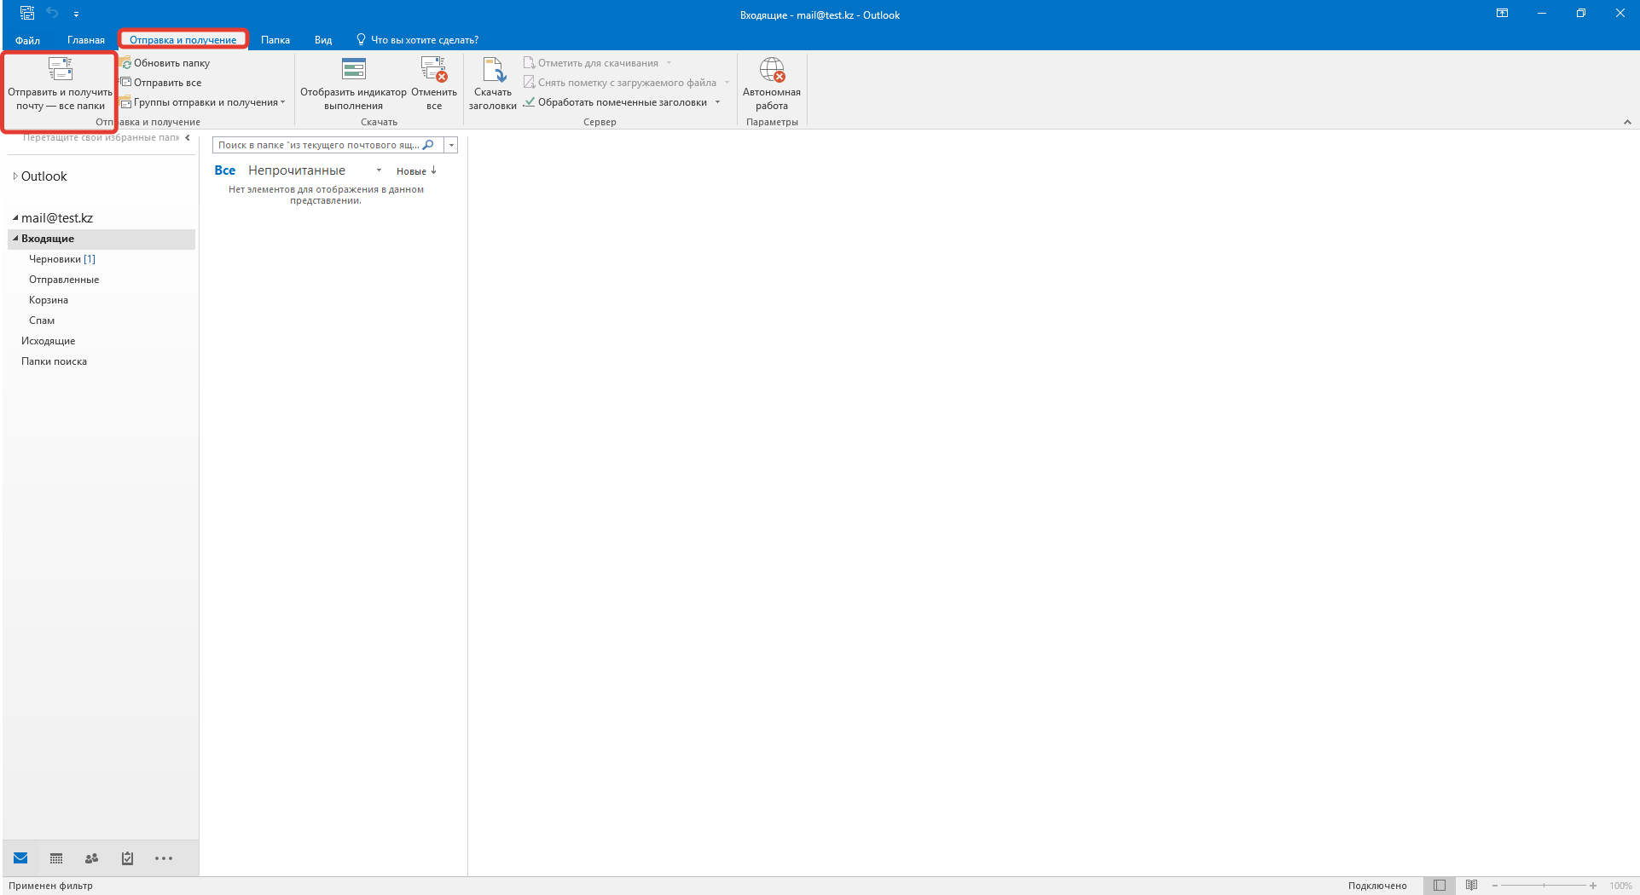This screenshot has height=895, width=1640.
Task: Switch to Calendar view icon
Action: [x=56, y=858]
